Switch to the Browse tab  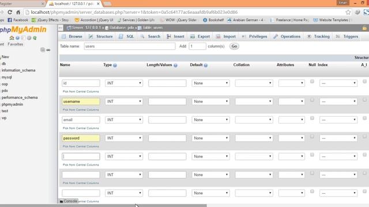coord(72,36)
